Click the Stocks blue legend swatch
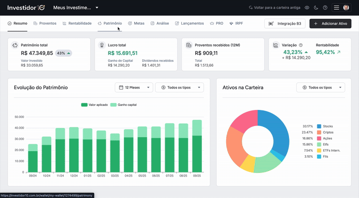The width and height of the screenshot is (359, 198). point(319,126)
